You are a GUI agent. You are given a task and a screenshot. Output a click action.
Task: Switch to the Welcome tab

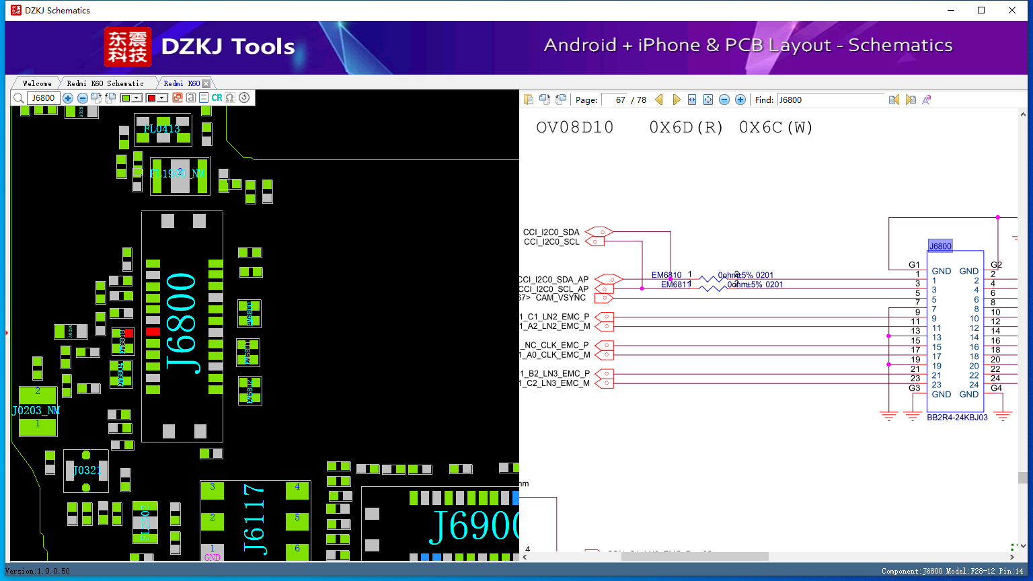click(37, 83)
